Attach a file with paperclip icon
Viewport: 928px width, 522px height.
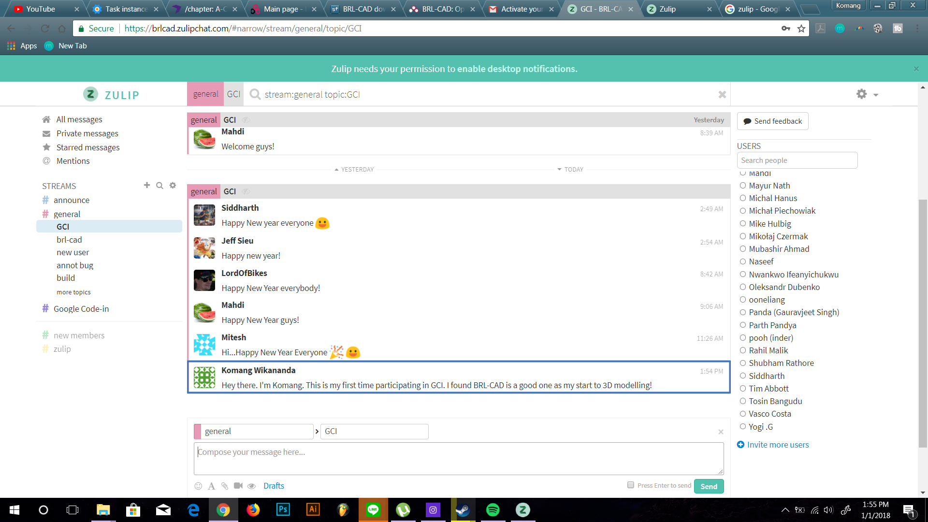(x=225, y=486)
